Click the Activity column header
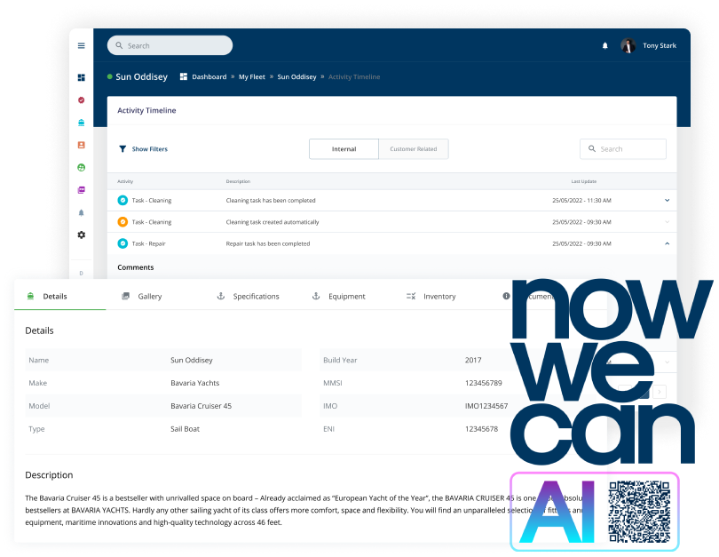Viewport: 719px width, 557px height. tap(125, 181)
